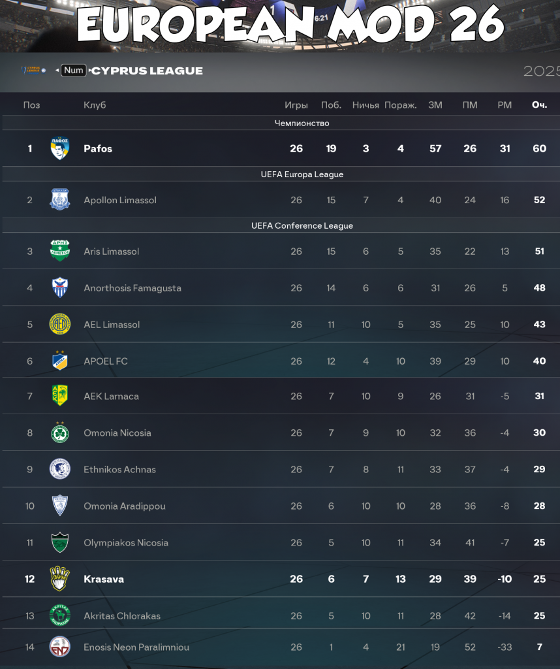
Task: Open the Krasava team name link
Action: pyautogui.click(x=103, y=579)
